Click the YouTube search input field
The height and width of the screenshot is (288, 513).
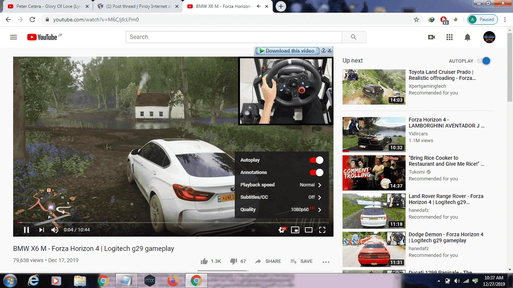234,37
